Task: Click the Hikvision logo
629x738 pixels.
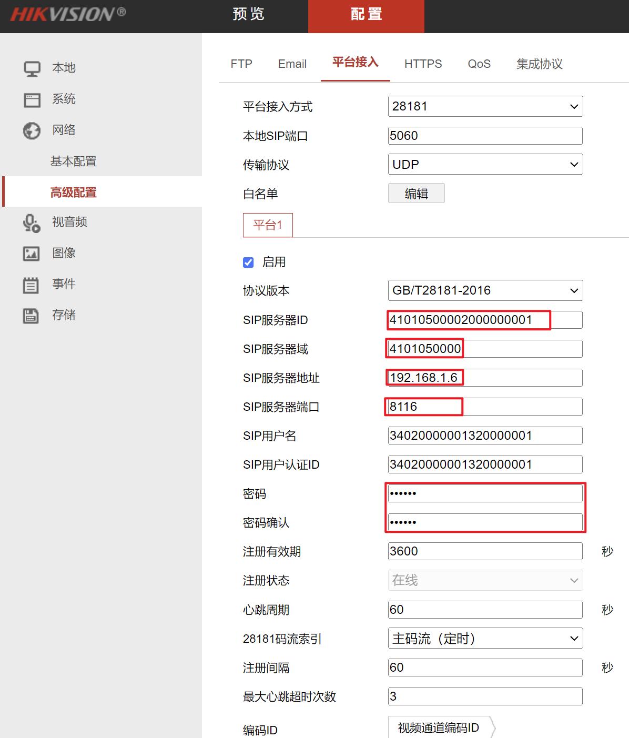Action: click(68, 14)
